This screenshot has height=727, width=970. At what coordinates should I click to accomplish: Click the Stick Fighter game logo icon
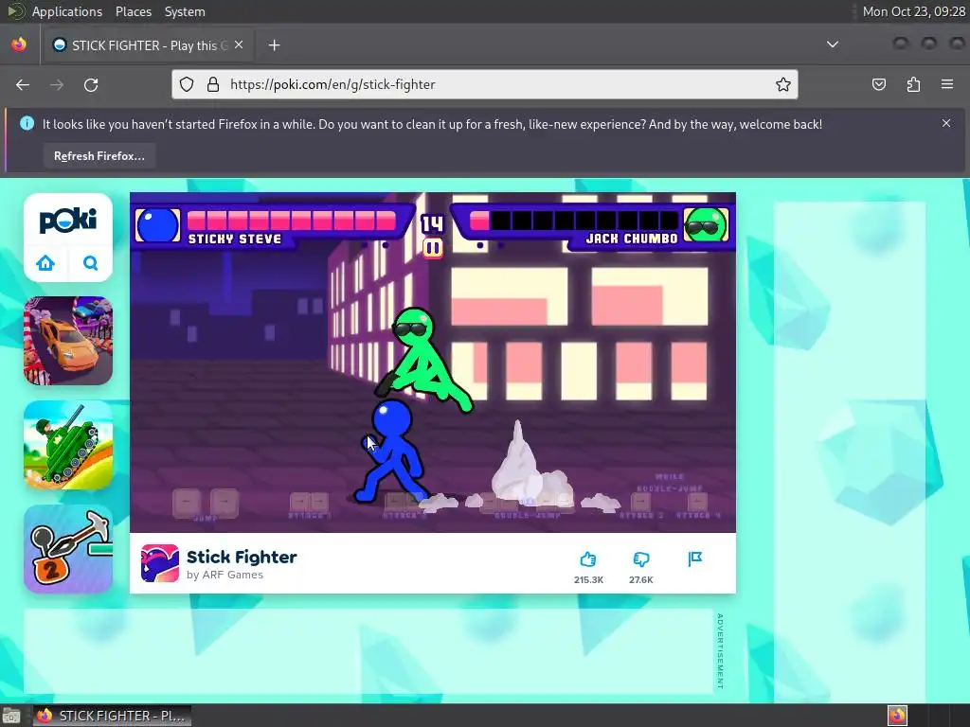click(x=159, y=563)
